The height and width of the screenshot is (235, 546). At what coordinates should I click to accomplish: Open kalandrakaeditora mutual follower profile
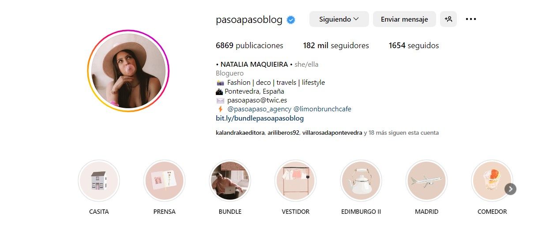pos(240,133)
